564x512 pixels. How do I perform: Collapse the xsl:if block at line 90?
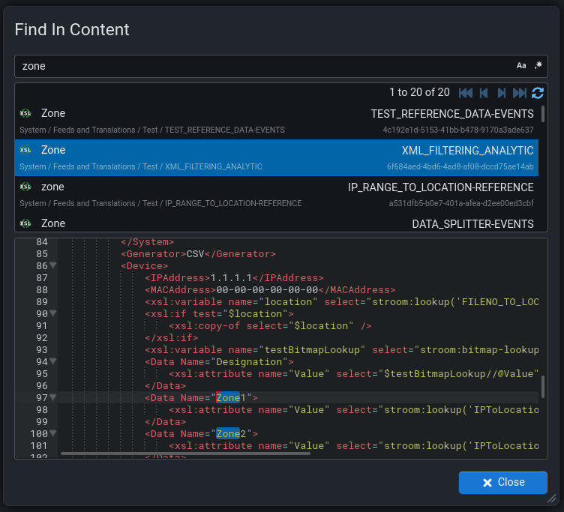[53, 314]
